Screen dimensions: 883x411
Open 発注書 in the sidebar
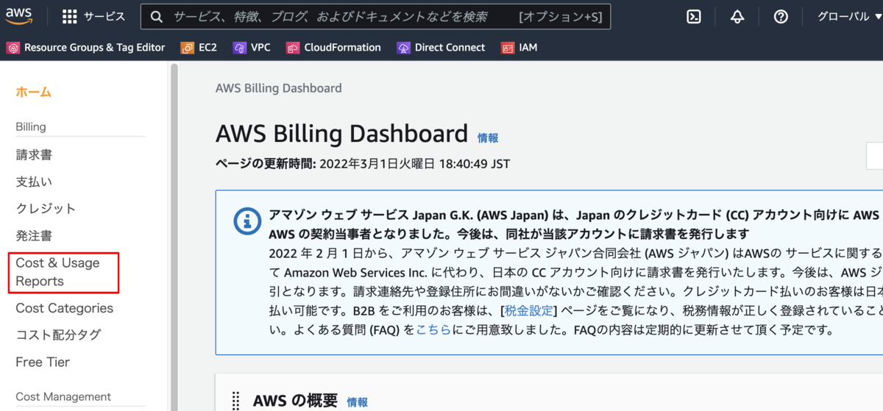tap(34, 236)
